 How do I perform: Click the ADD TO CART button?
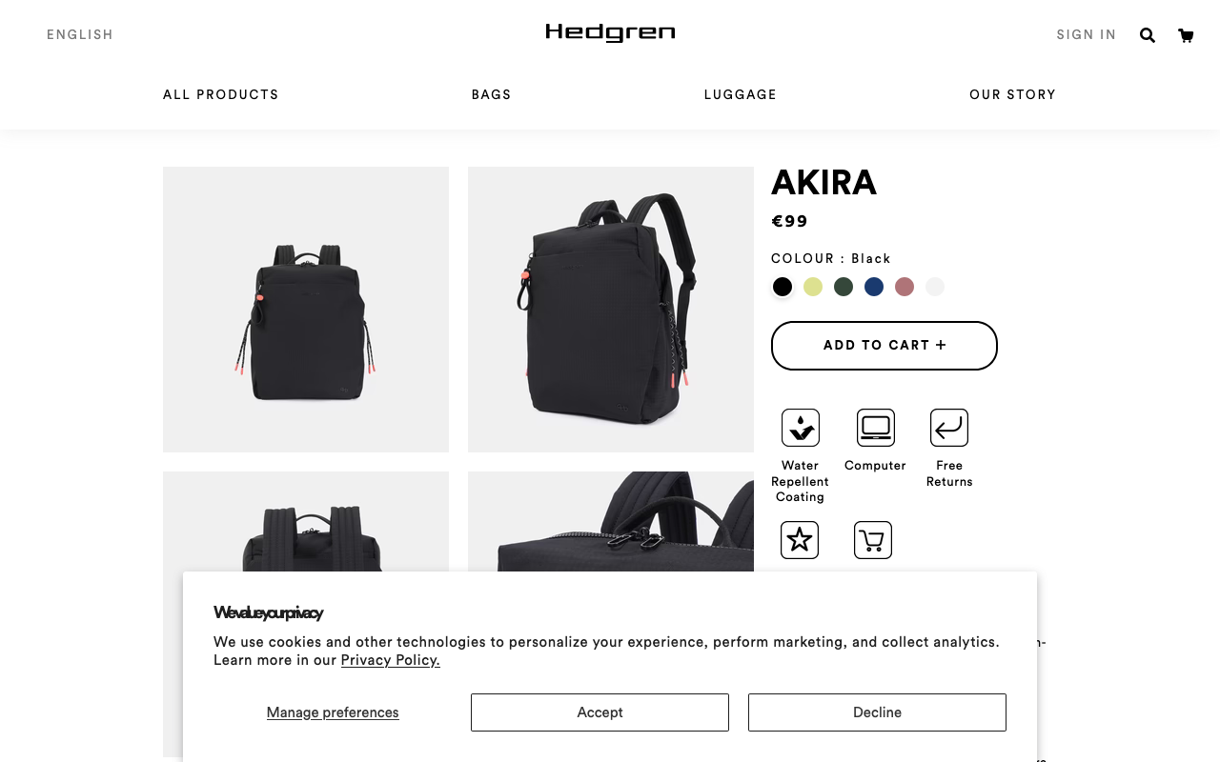(884, 346)
